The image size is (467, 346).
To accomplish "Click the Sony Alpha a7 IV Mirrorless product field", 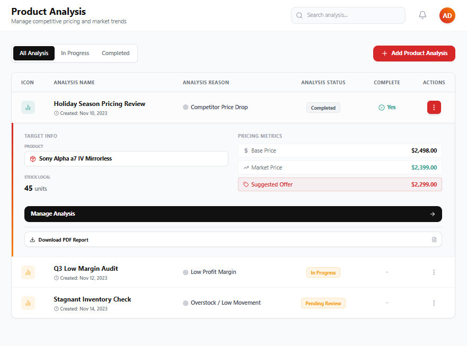I will pos(126,159).
